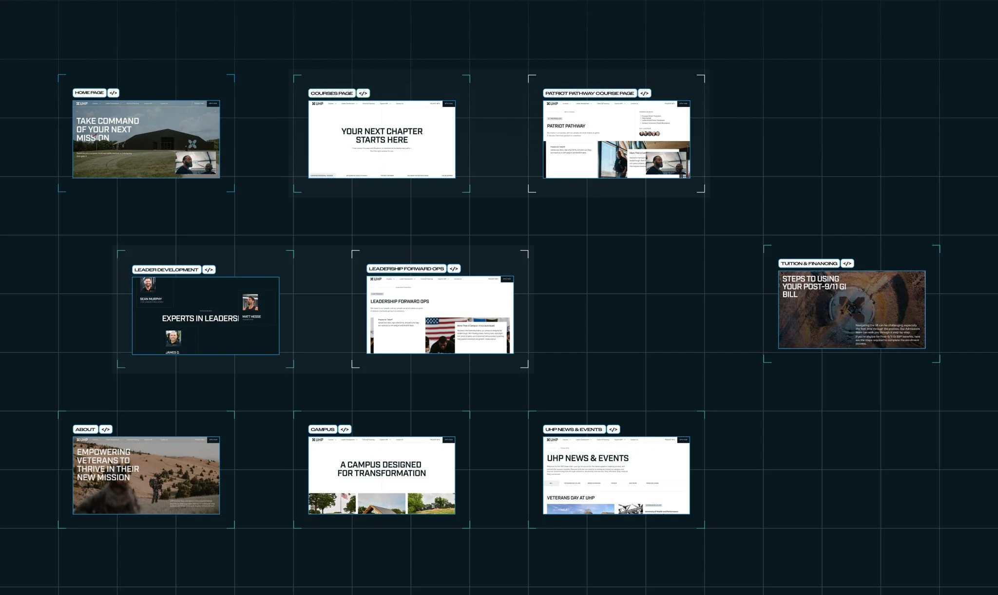Click the Leader Development label tag
This screenshot has height=595, width=998.
[166, 270]
